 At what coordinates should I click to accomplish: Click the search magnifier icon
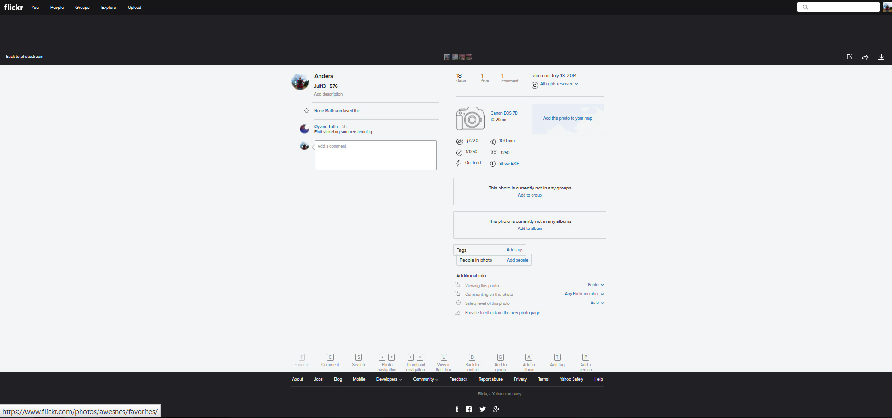point(805,7)
